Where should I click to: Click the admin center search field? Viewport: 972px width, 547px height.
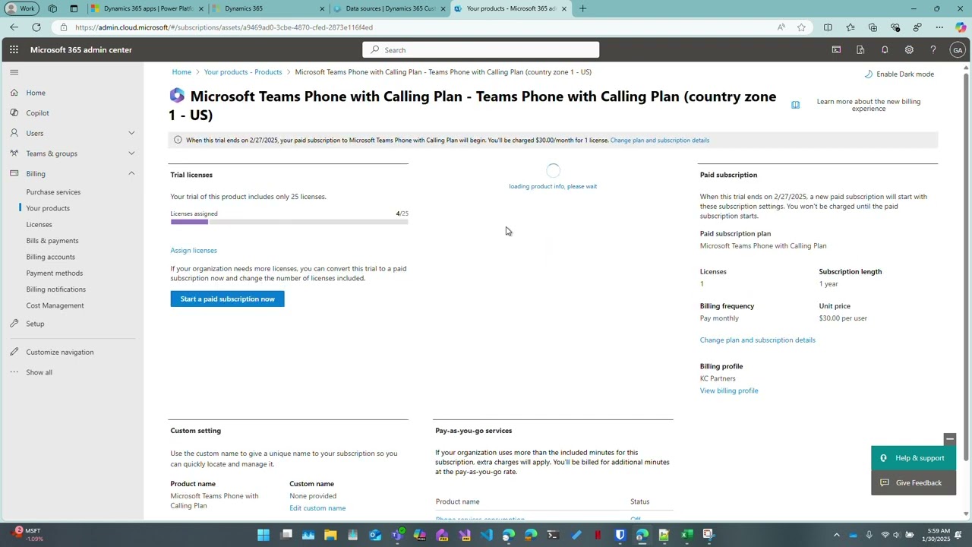pyautogui.click(x=481, y=50)
